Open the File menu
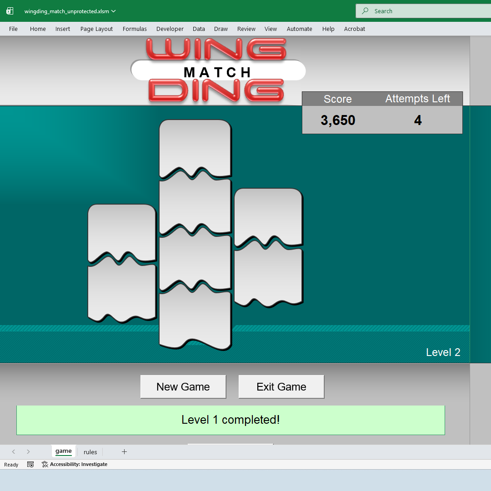Screen dimensions: 491x491 (x=13, y=29)
